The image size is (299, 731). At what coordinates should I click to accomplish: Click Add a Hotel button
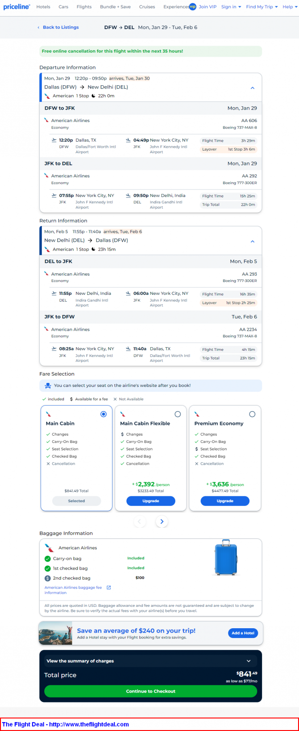tap(243, 633)
